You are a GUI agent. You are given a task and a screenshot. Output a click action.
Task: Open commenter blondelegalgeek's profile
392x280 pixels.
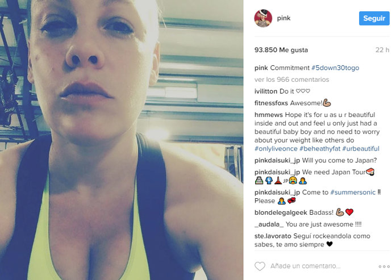pos(281,212)
